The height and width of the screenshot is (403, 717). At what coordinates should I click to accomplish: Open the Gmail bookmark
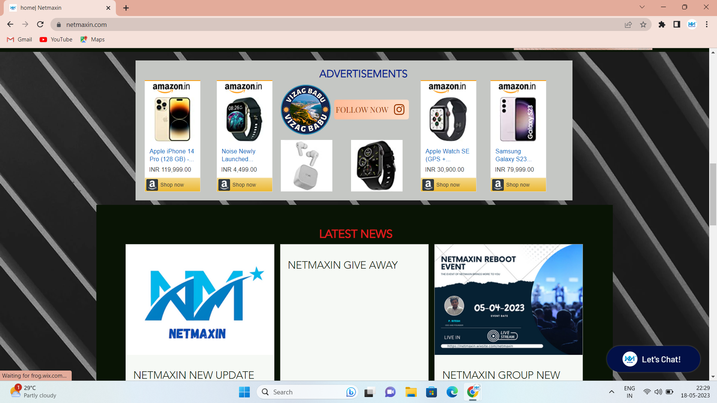(19, 40)
